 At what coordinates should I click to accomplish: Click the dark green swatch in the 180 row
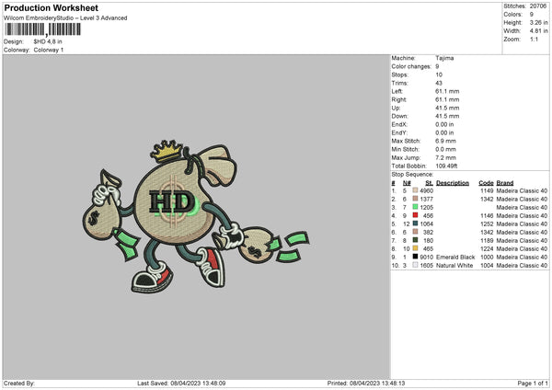click(x=416, y=240)
